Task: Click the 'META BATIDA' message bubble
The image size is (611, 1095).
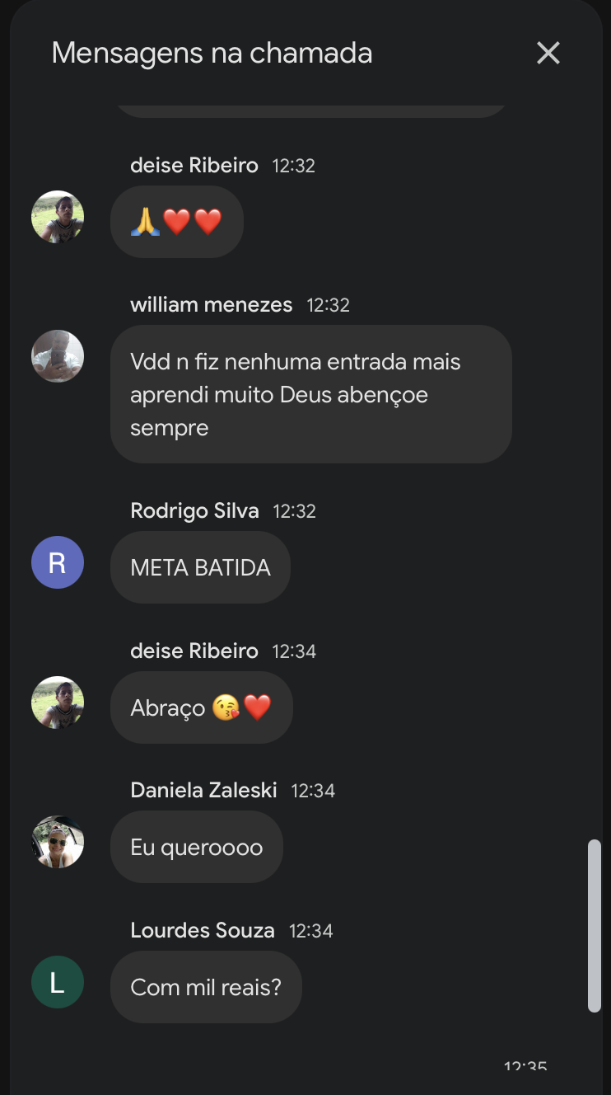Action: coord(200,567)
